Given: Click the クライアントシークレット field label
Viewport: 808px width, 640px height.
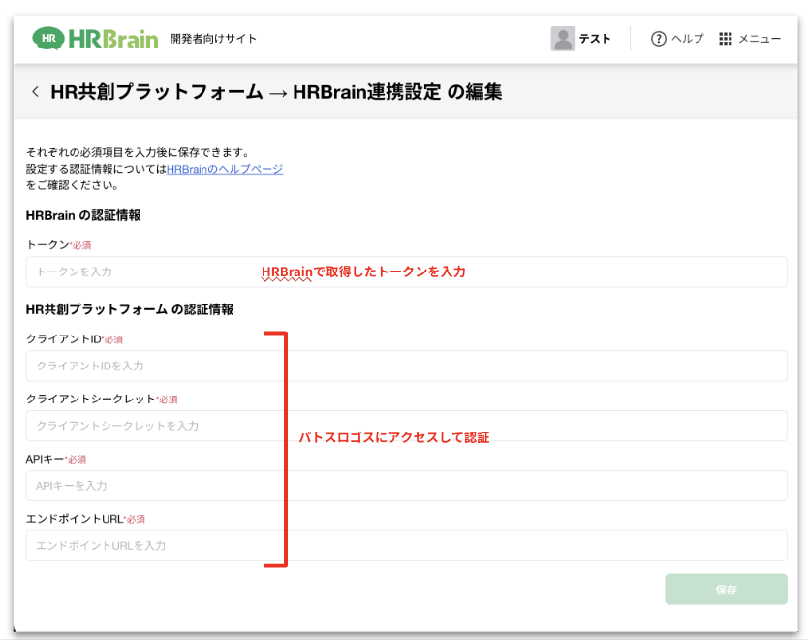Looking at the screenshot, I should point(91,399).
